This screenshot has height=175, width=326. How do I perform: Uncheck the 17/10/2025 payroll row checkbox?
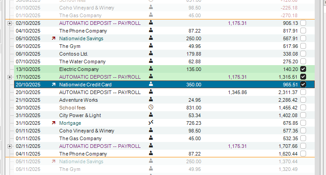coord(303,77)
